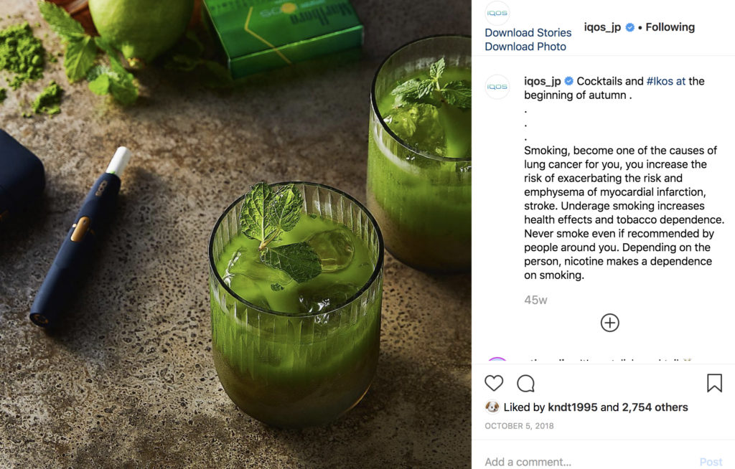View the 2,754 others who liked
The height and width of the screenshot is (469, 735).
(x=655, y=407)
